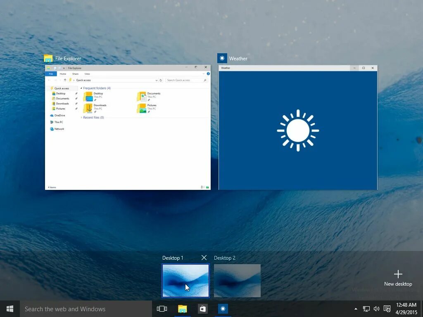Open the Quick Access Toolbar customize dropdown

point(64,68)
